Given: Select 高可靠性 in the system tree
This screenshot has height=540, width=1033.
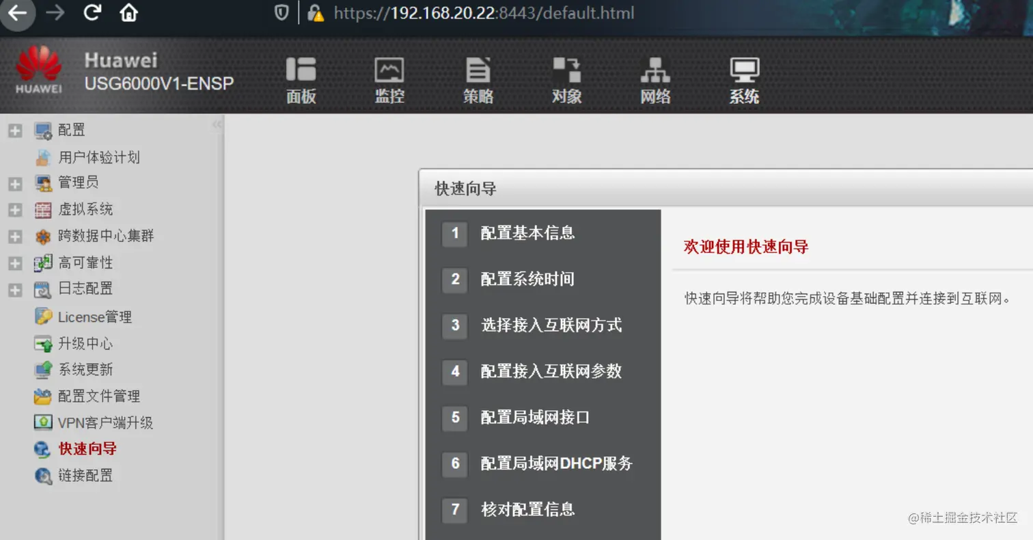Looking at the screenshot, I should [x=85, y=262].
